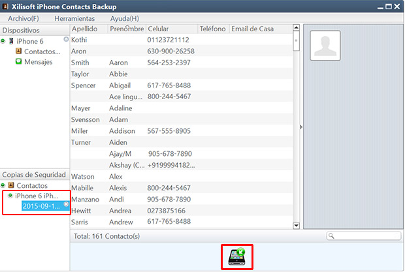Sort by the Email de Casa column header
Viewport: 405px width, 272px height.
pos(261,29)
